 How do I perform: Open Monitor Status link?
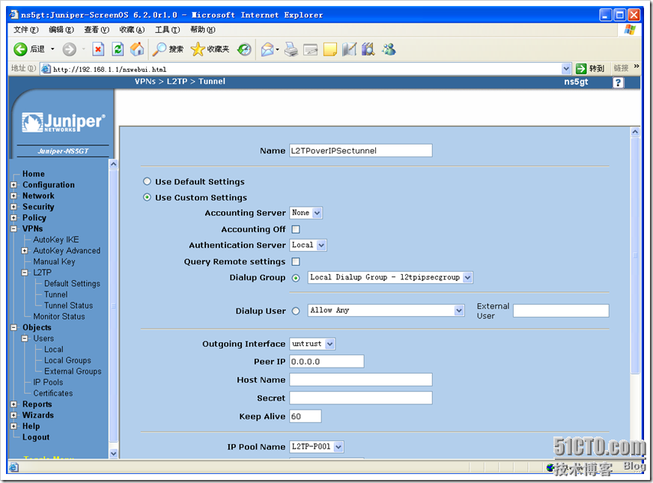pyautogui.click(x=58, y=317)
